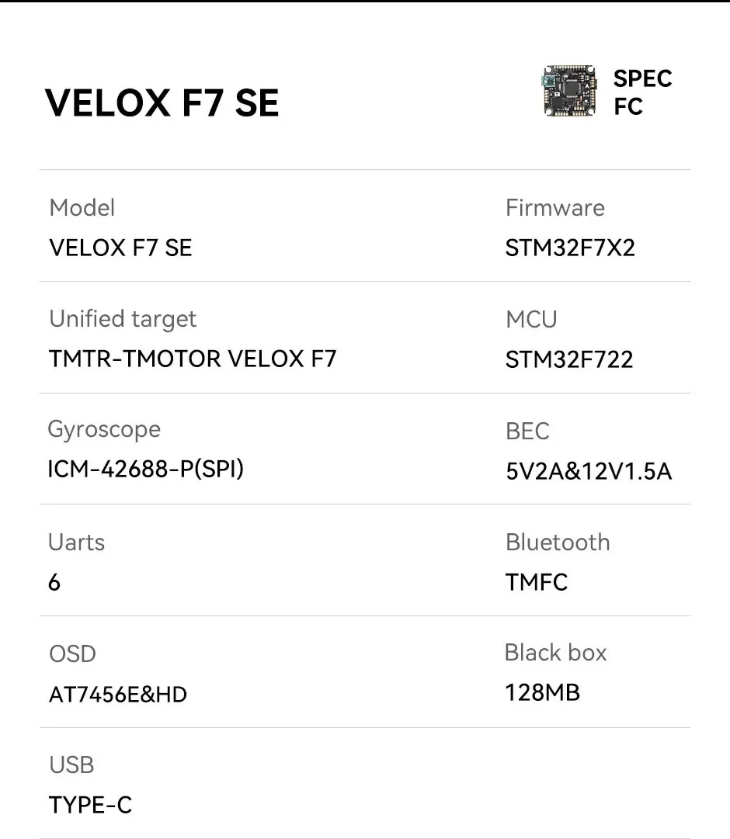This screenshot has height=839, width=730.
Task: Select the MCU label
Action: tap(531, 319)
